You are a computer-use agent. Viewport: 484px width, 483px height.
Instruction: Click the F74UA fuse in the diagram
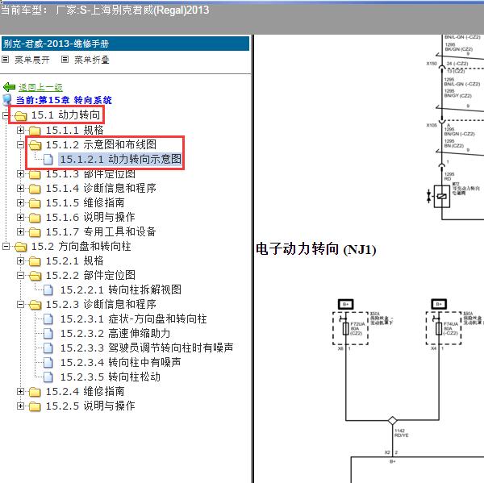439,328
